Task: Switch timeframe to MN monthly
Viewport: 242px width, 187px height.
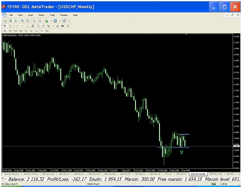Action: pos(47,31)
